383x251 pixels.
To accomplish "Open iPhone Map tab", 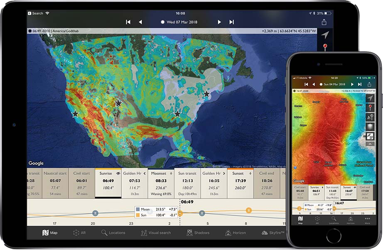I will click(300, 220).
